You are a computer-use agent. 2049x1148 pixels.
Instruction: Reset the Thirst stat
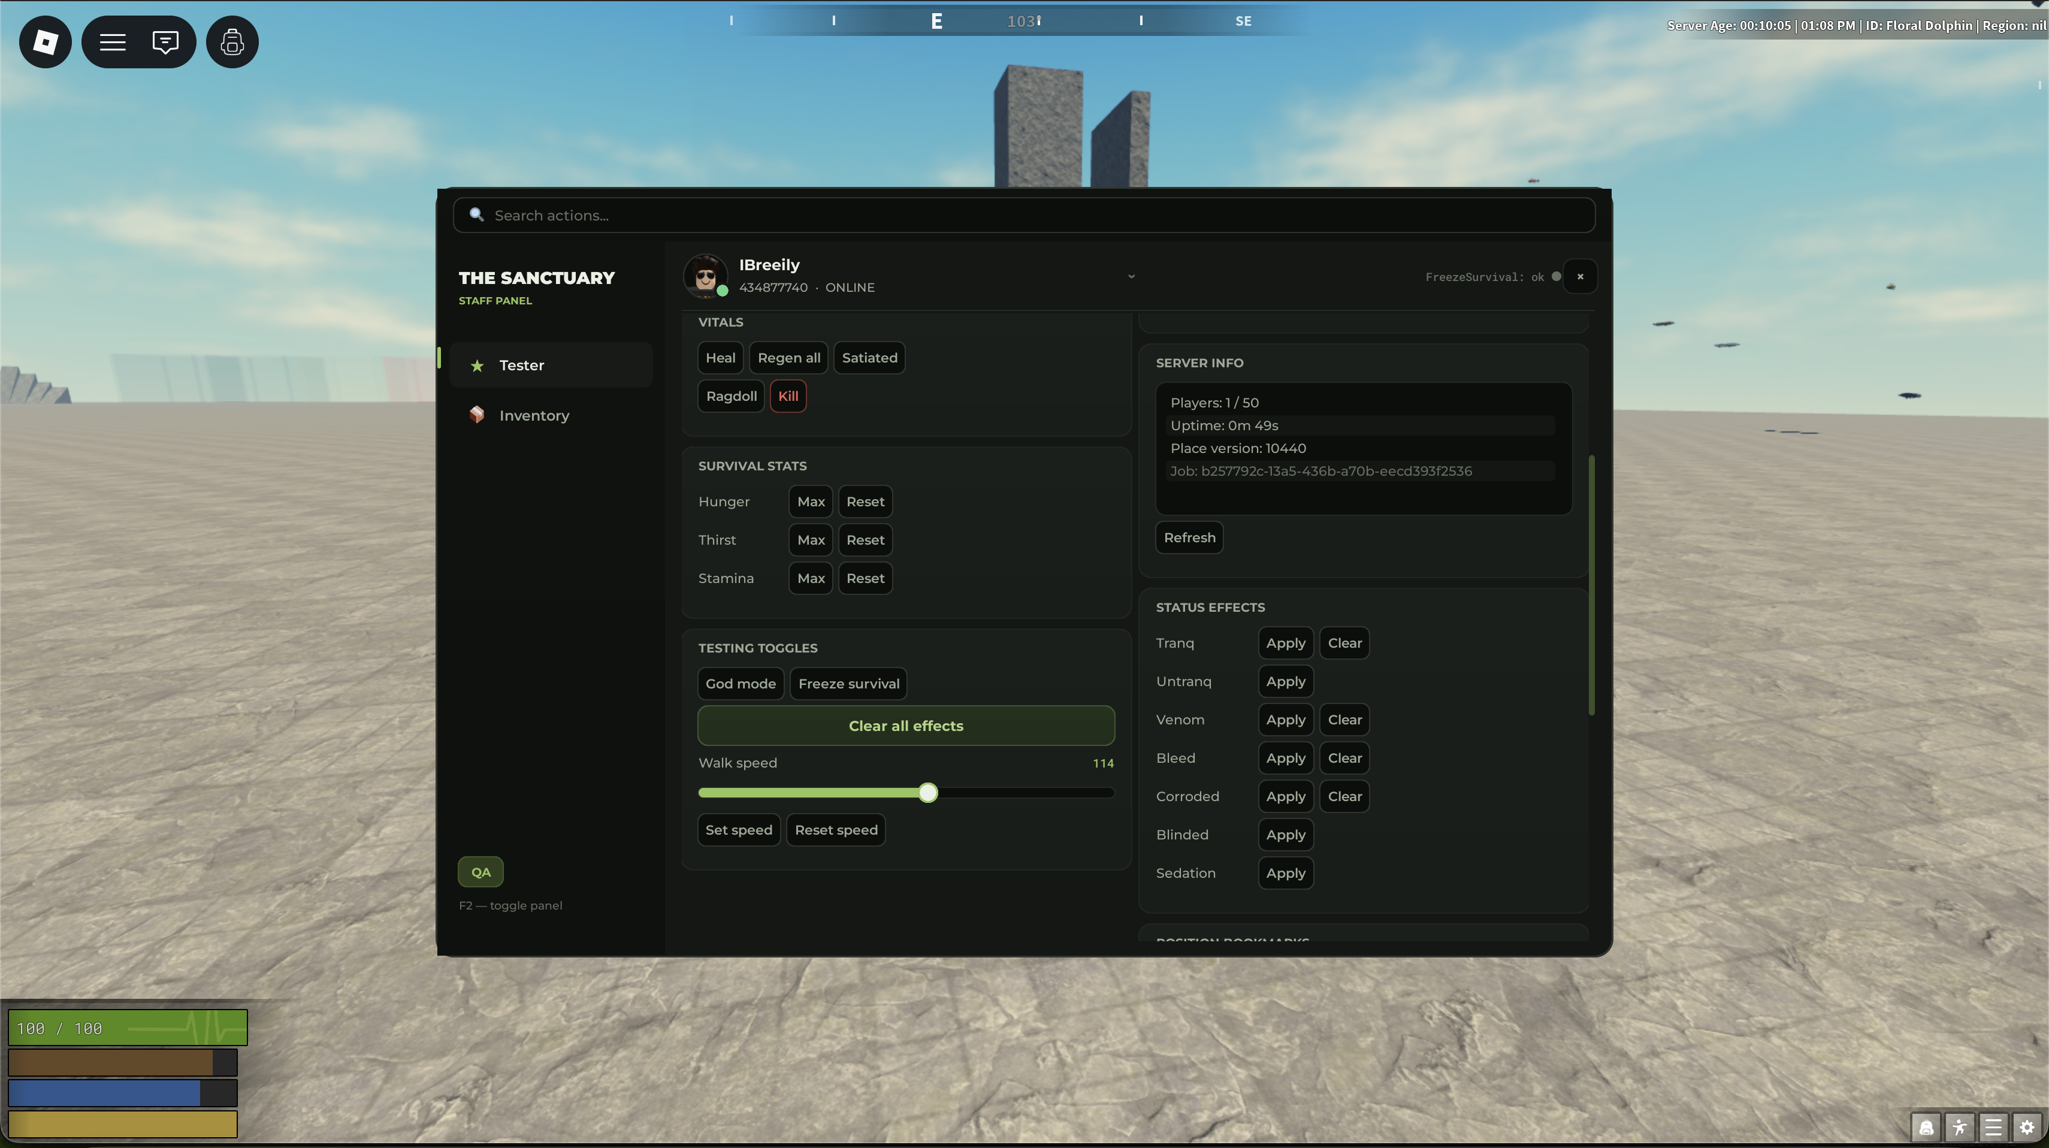click(x=865, y=540)
